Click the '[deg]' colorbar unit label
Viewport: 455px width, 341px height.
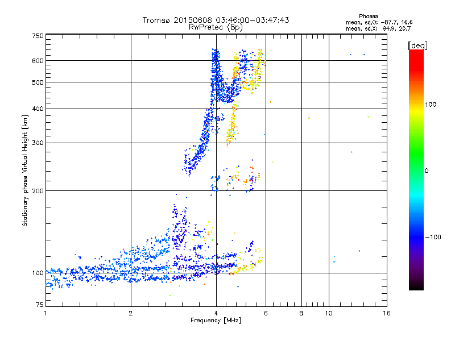click(x=417, y=45)
